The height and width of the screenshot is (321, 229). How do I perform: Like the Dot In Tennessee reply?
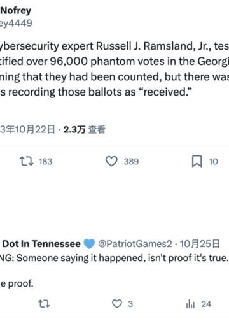pyautogui.click(x=117, y=304)
